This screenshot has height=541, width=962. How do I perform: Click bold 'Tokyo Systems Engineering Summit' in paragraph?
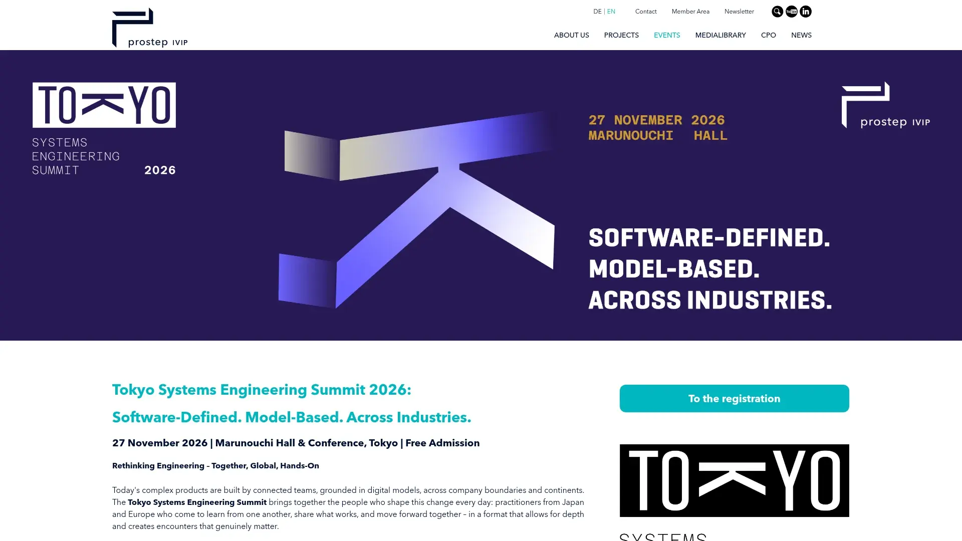[x=197, y=502]
